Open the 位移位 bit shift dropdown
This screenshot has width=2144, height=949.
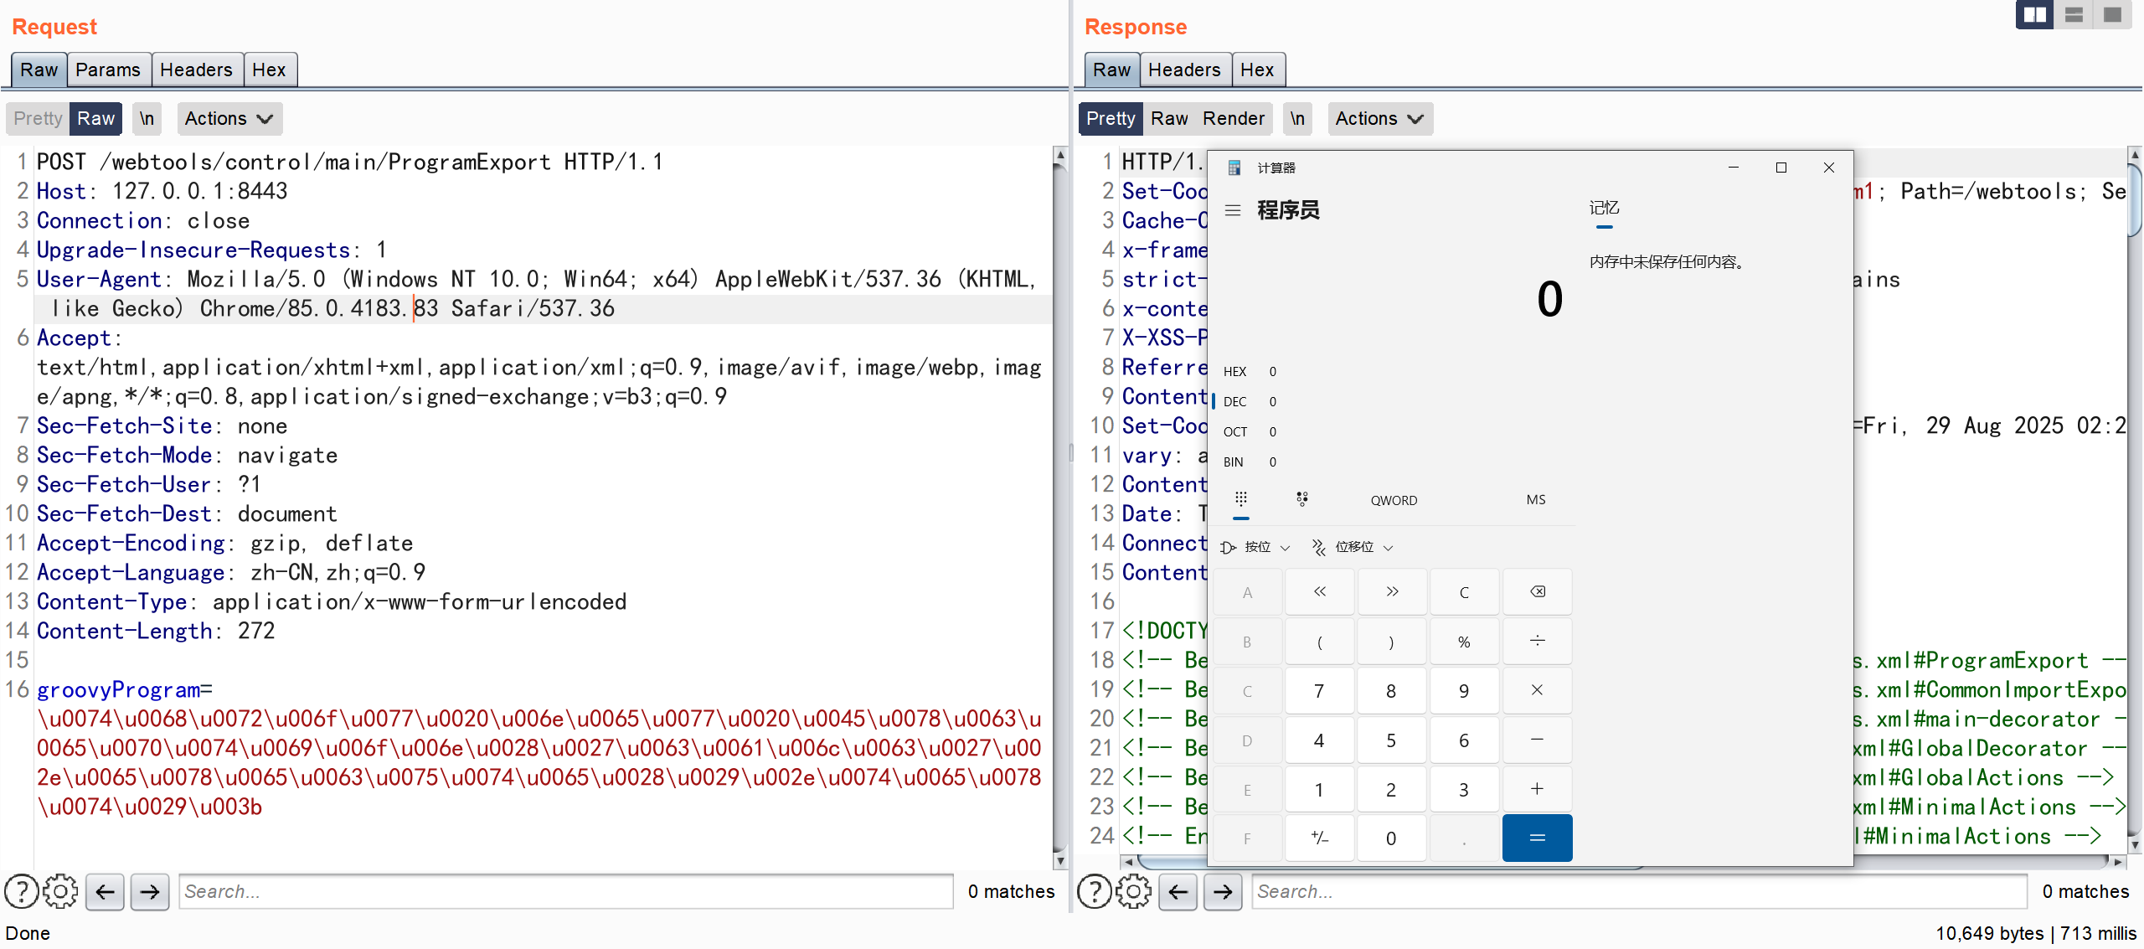1353,547
